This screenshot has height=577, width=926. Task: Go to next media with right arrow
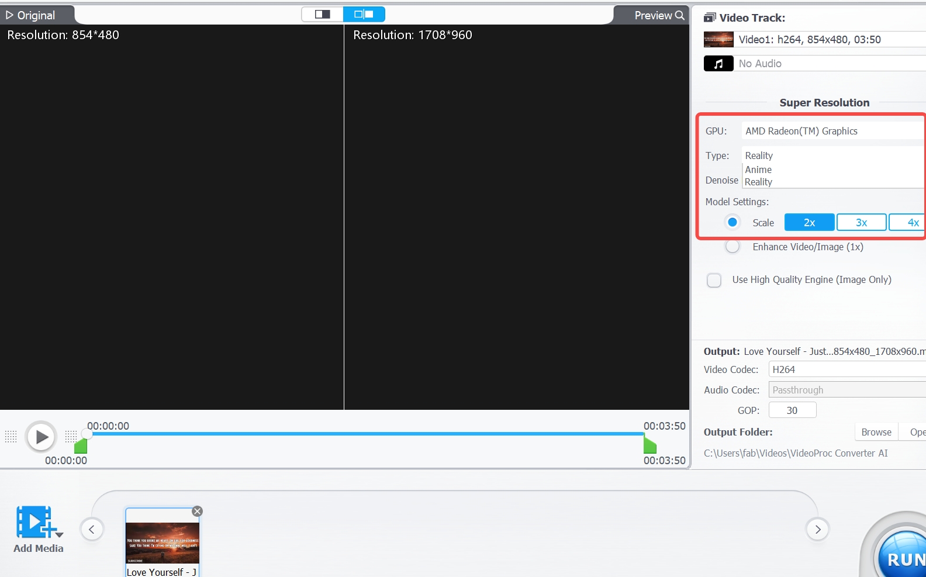tap(818, 530)
